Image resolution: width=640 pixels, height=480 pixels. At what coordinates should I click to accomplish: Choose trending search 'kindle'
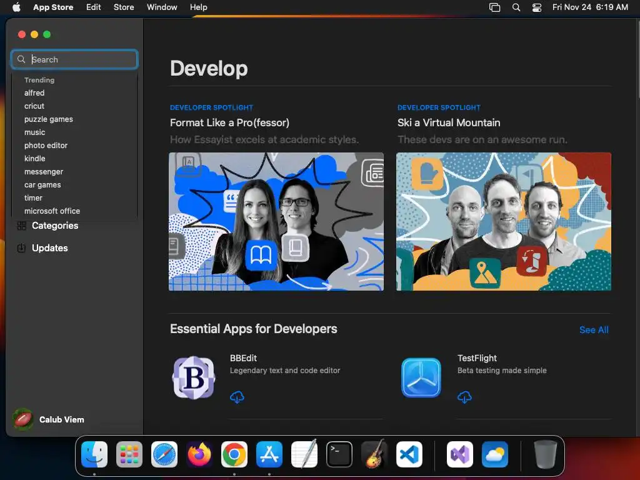point(35,158)
